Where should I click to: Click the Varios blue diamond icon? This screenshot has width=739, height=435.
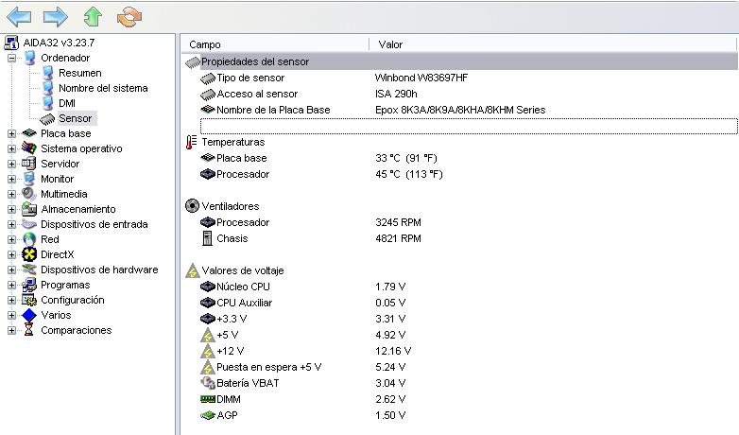point(29,315)
